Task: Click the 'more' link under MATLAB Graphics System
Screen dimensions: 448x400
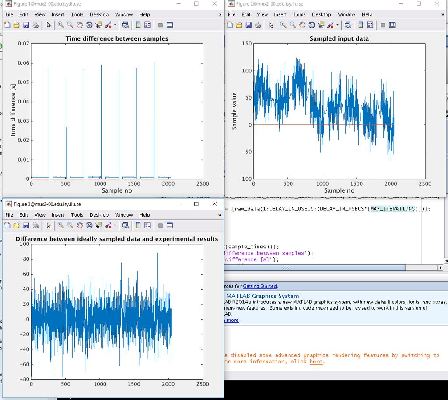Action: click(x=233, y=320)
